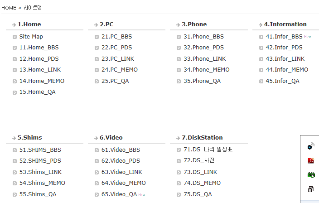This screenshot has width=319, height=203.
Task: Click the bullet icon next to Site Map
Action: click(15, 37)
